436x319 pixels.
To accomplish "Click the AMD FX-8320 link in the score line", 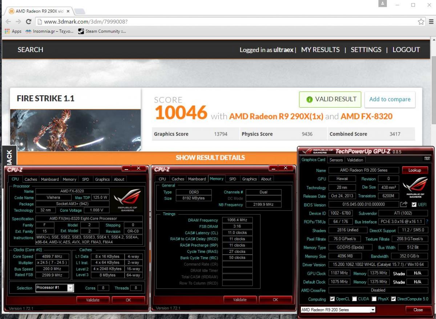I will point(366,116).
